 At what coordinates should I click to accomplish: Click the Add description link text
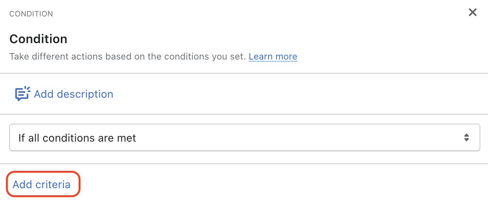[x=73, y=94]
